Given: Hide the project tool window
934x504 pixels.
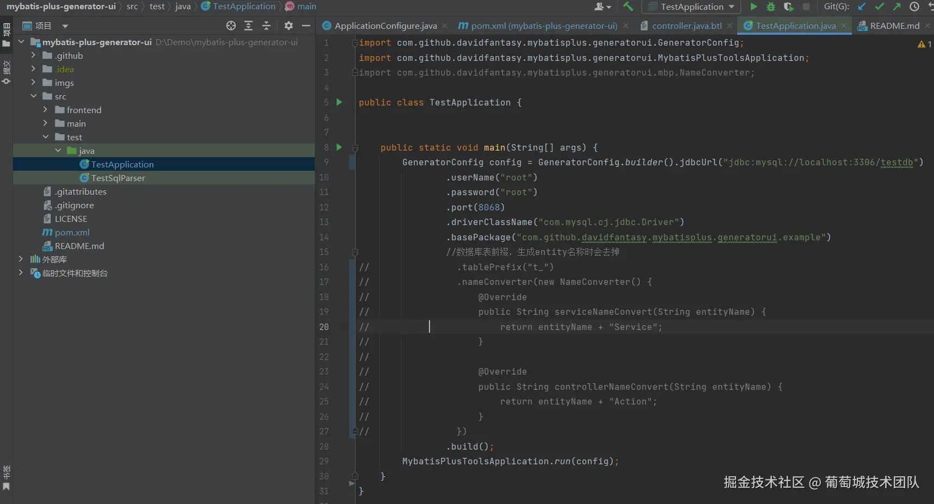Looking at the screenshot, I should tap(306, 26).
